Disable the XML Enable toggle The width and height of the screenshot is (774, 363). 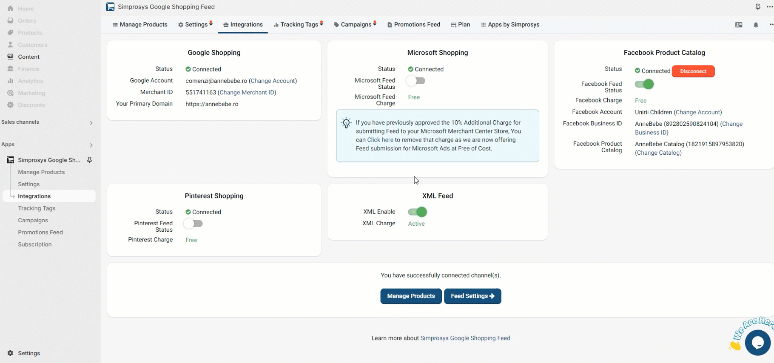[x=417, y=212]
